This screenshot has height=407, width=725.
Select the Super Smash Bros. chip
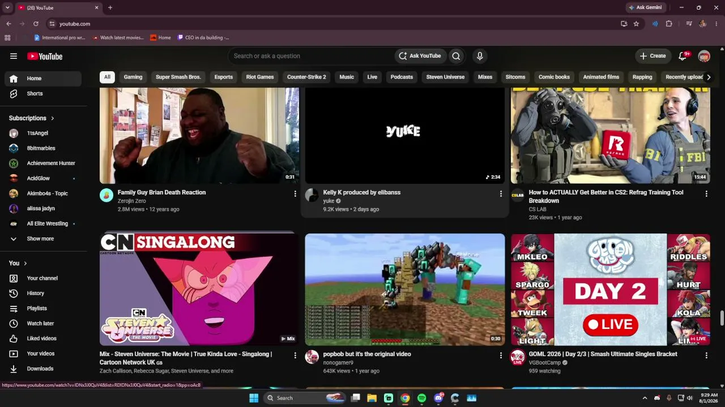(178, 77)
